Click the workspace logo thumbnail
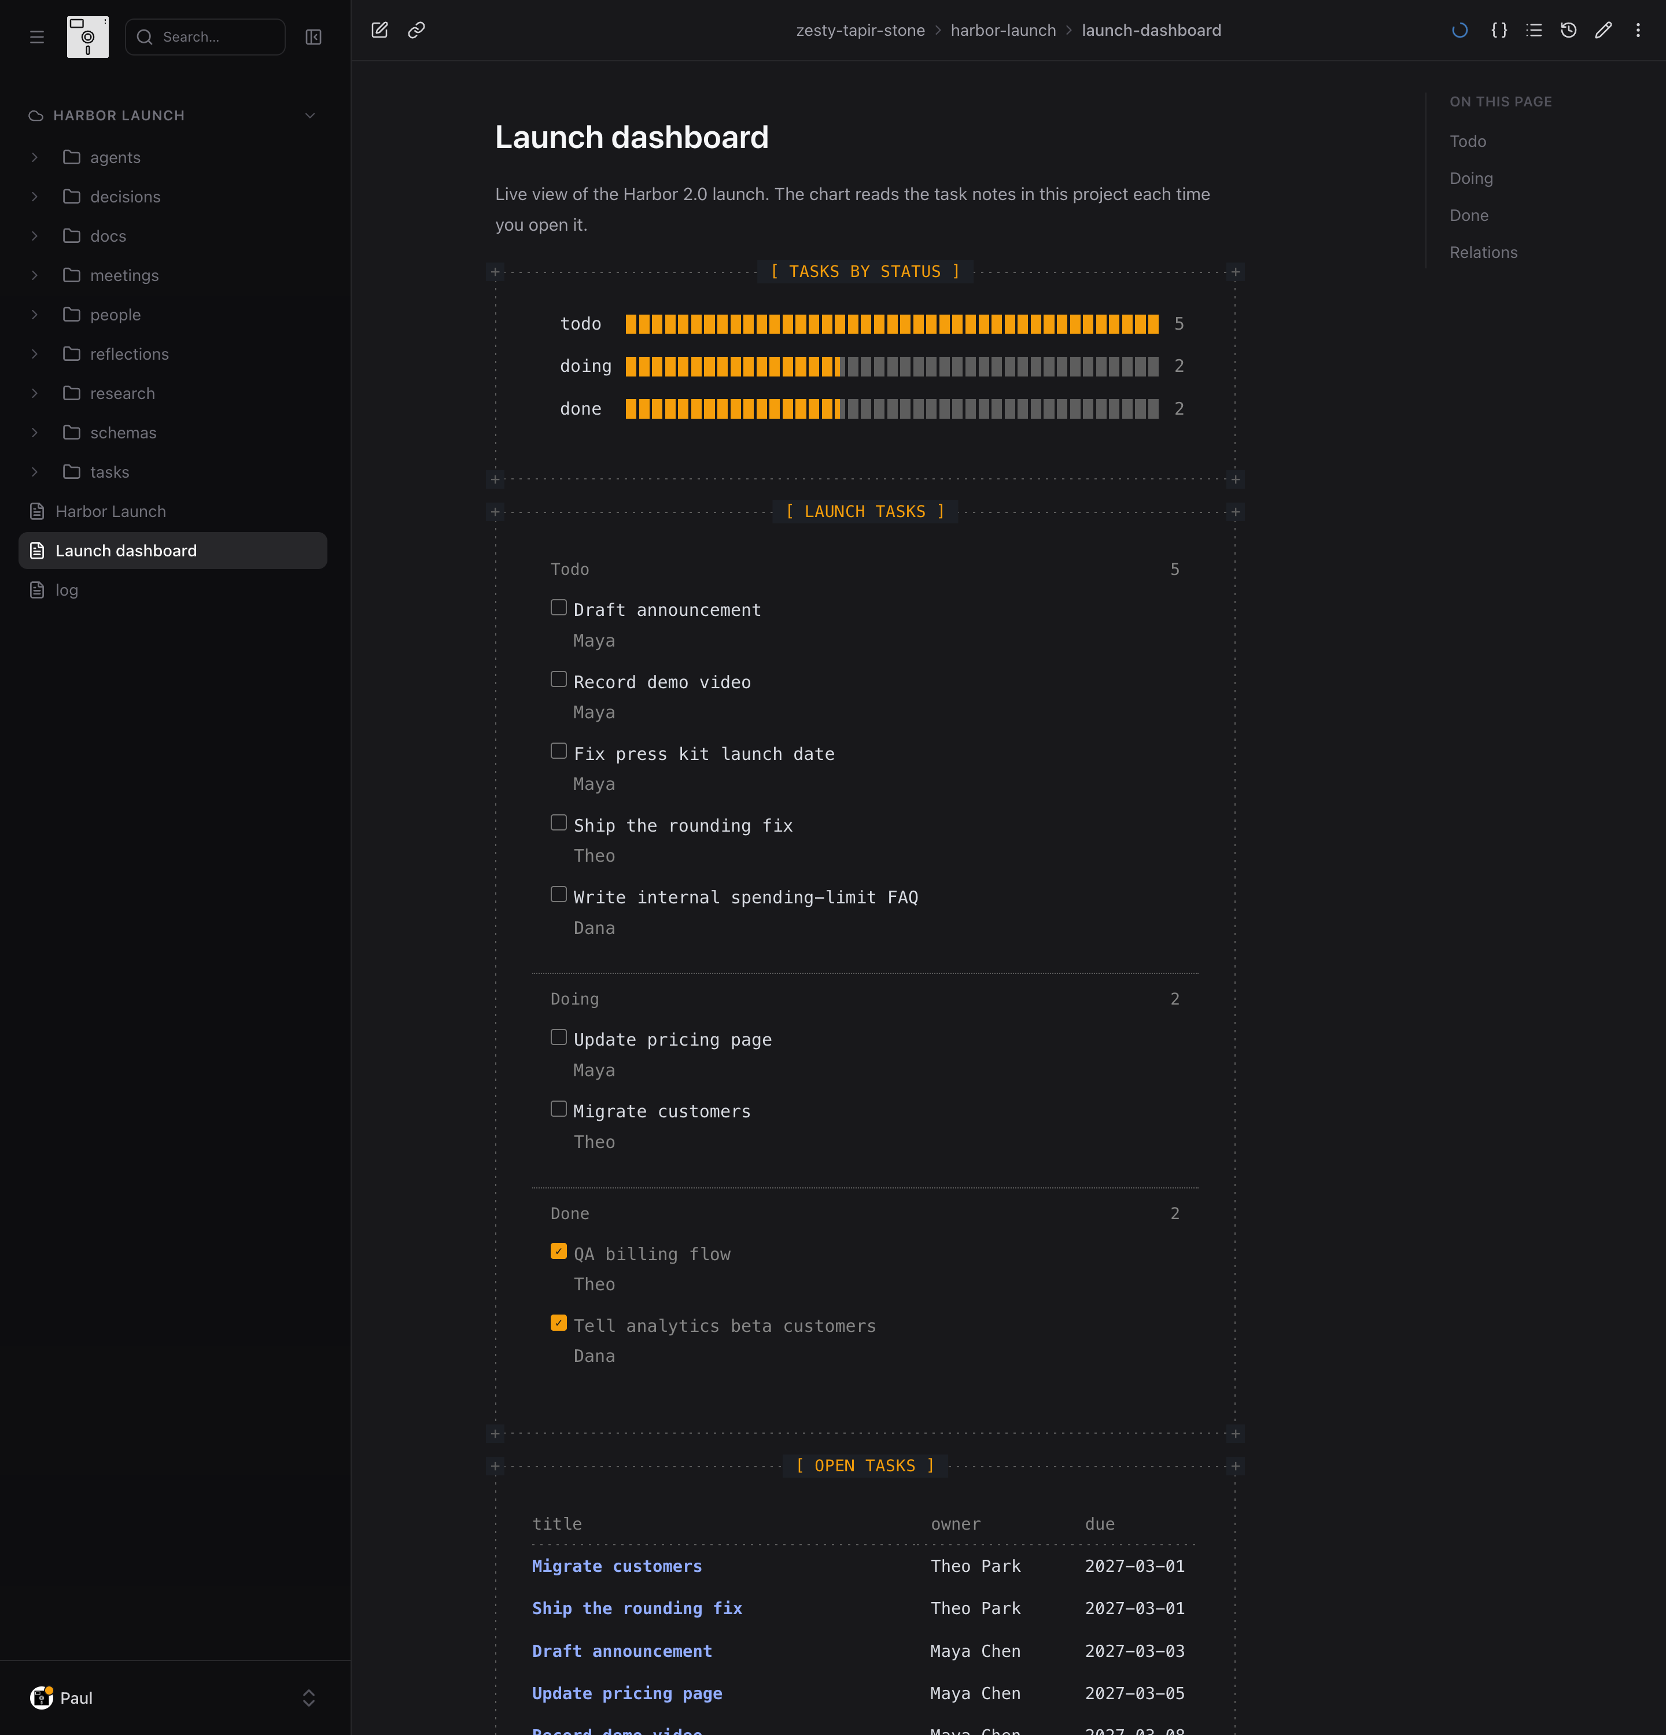 87,37
